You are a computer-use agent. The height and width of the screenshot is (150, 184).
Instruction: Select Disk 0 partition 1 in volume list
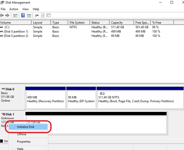(16, 32)
